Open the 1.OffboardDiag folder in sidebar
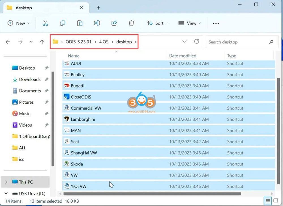Image resolution: width=283 pixels, height=206 pixels. point(31,136)
